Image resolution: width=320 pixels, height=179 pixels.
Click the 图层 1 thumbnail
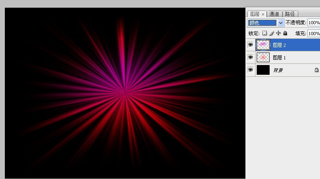point(263,57)
